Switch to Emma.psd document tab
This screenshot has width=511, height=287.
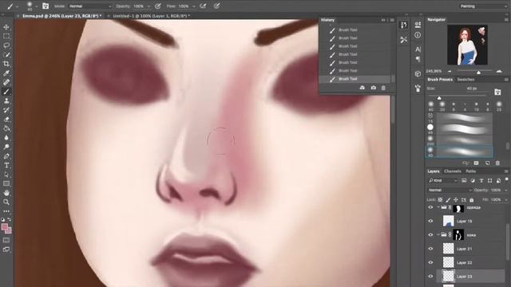click(x=61, y=16)
